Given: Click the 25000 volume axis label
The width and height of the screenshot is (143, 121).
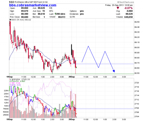Looking at the screenshot, I should point(6,115).
